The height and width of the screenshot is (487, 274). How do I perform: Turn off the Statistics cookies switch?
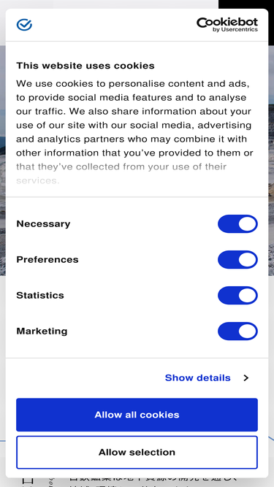[x=237, y=296]
